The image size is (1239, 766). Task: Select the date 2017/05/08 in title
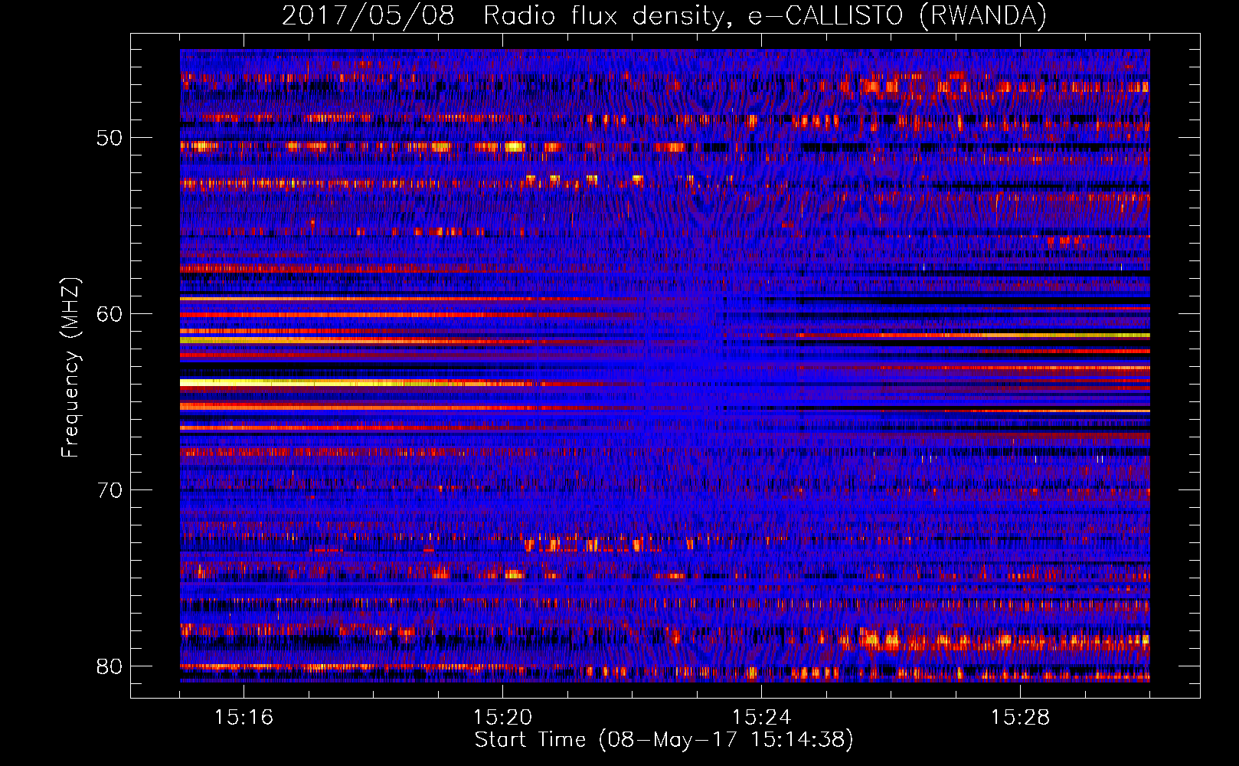coord(368,15)
